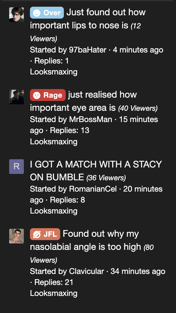Image resolution: width=176 pixels, height=313 pixels.
Task: Visit RomanianCel's profile link
Action: click(x=93, y=189)
